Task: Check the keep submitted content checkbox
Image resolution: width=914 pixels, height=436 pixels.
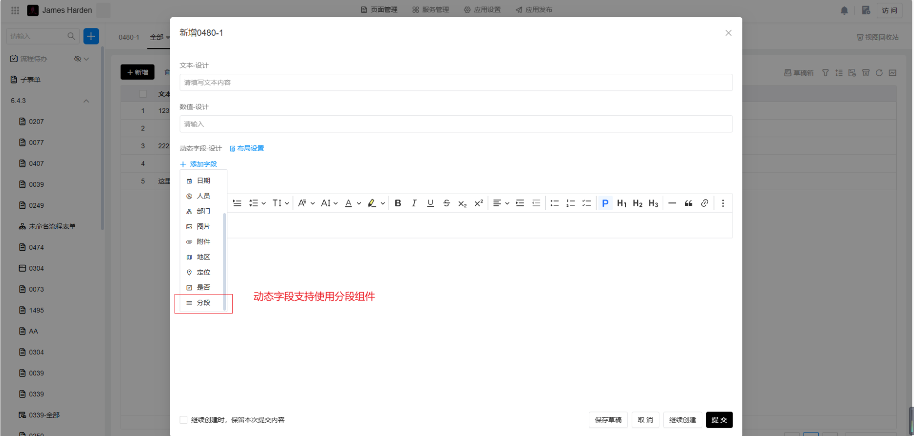Action: tap(183, 420)
